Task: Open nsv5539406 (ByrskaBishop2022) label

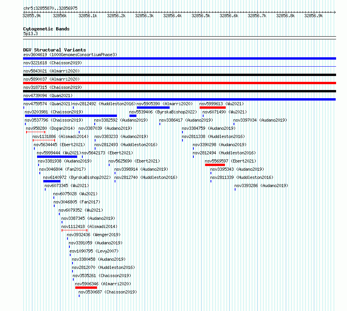Action: pyautogui.click(x=163, y=112)
